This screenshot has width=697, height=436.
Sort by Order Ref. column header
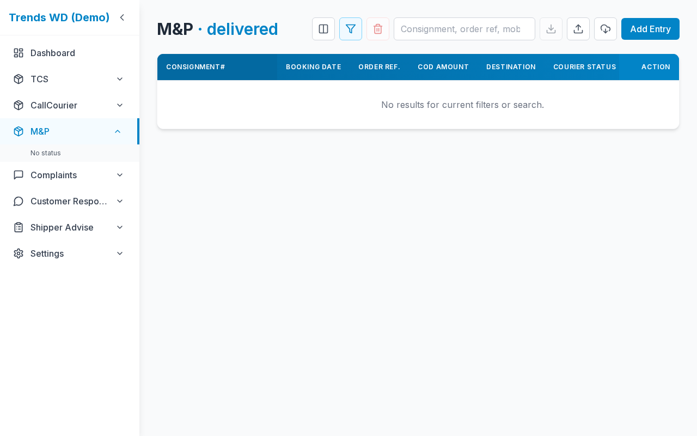point(379,67)
